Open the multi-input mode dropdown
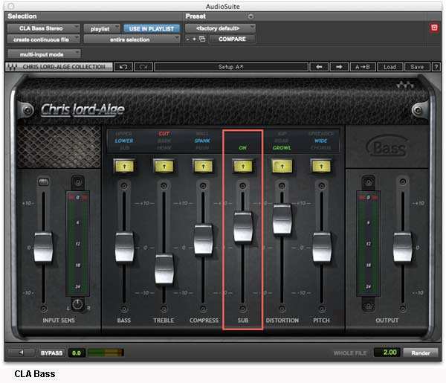 pos(44,54)
